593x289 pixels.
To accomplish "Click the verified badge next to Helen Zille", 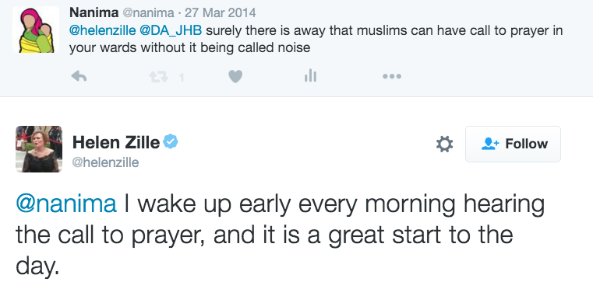I will pos(171,141).
